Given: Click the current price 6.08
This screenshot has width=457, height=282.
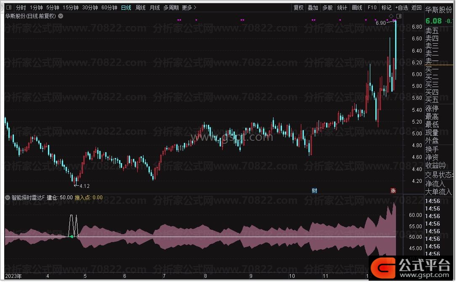Looking at the screenshot, I should 434,21.
